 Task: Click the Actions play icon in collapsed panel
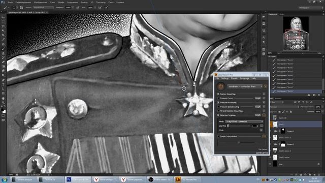point(264,17)
